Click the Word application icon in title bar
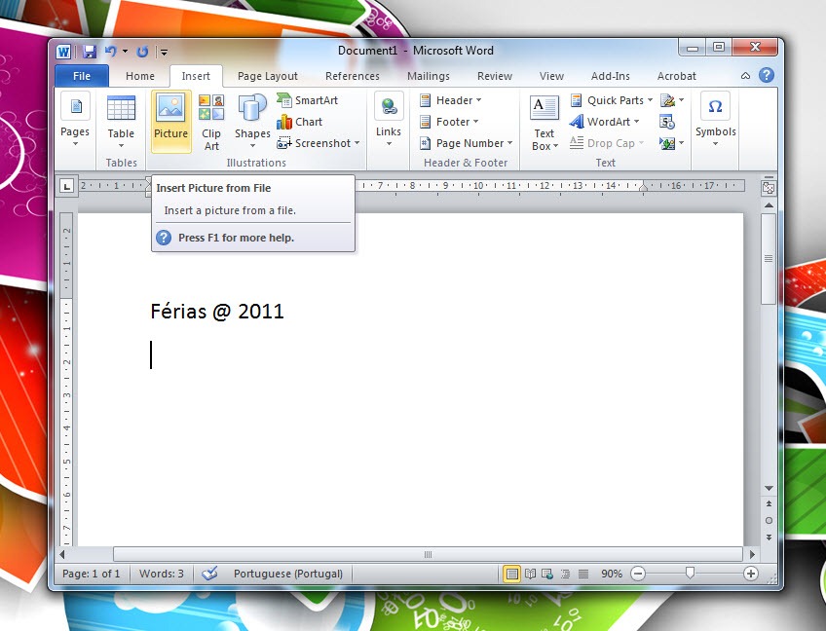826x631 pixels. click(63, 52)
